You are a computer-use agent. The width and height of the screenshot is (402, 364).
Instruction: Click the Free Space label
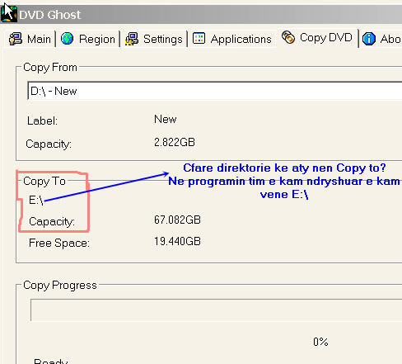click(x=59, y=243)
